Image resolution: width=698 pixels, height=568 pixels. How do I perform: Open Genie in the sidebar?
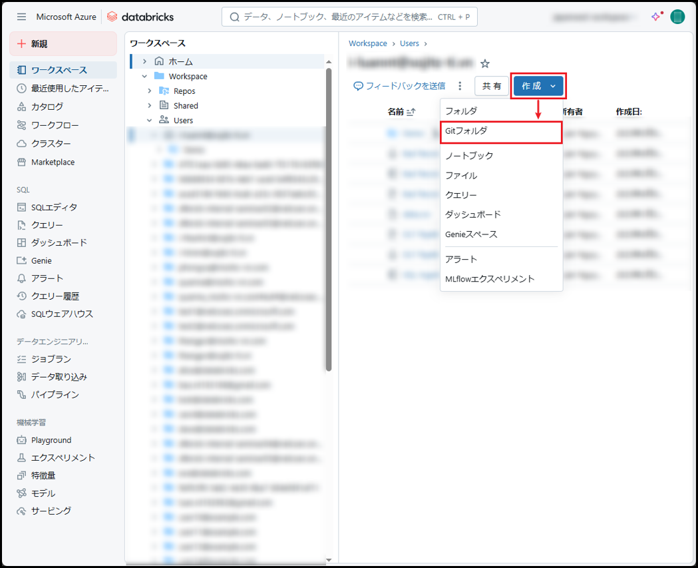[x=63, y=260]
